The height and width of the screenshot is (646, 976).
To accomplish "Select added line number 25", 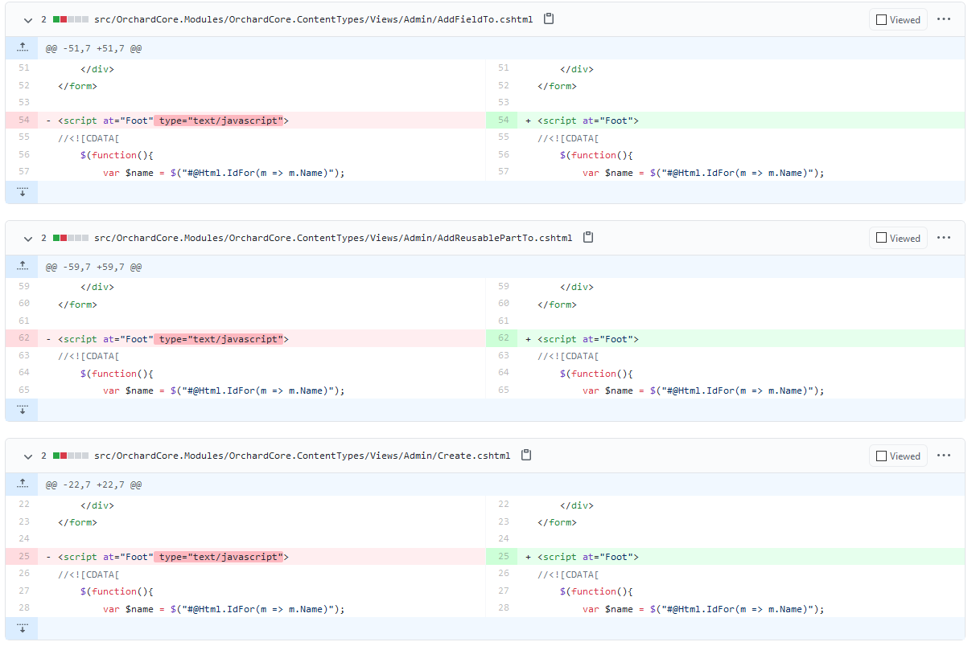I will tap(502, 556).
